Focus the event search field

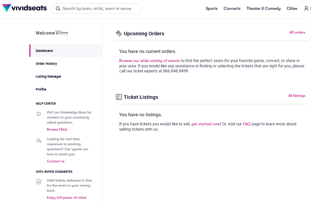(100, 9)
